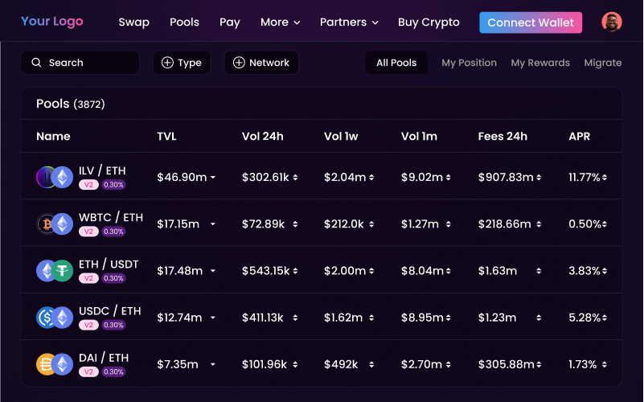This screenshot has height=402, width=644.
Task: Click the sort arrows beside $9.02m
Action: click(x=448, y=178)
